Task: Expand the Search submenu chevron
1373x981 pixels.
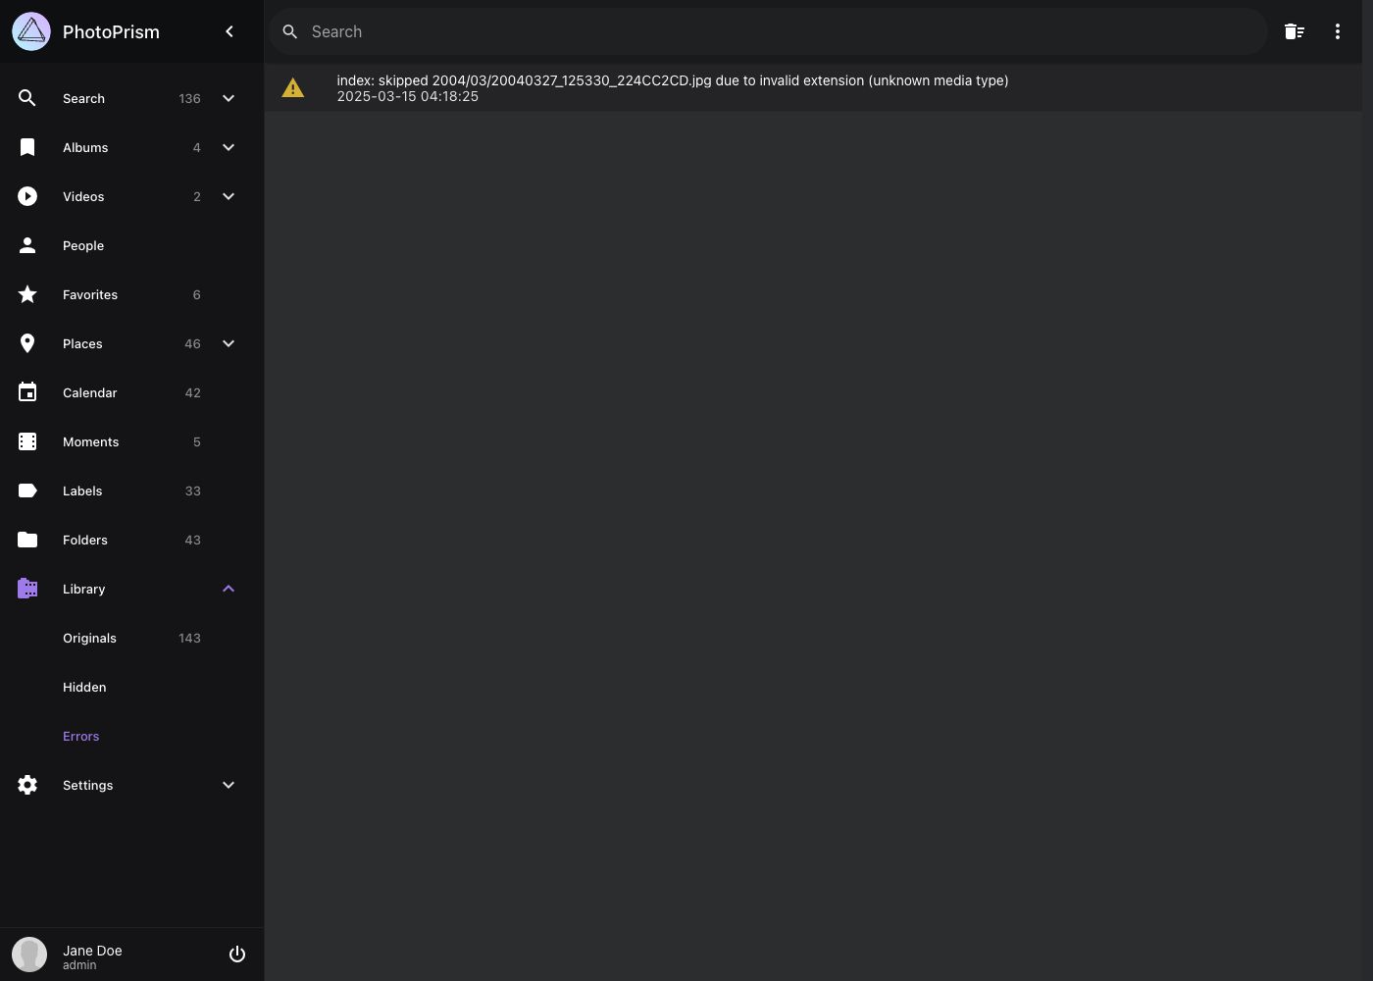Action: pos(229,98)
